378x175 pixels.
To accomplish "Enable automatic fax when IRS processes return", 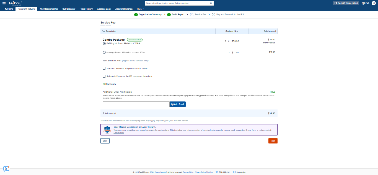I will (x=104, y=76).
